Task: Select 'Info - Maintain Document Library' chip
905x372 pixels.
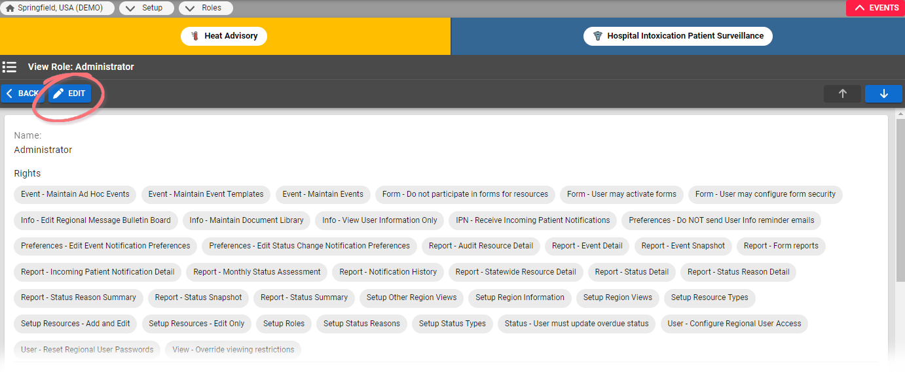Action: point(246,220)
